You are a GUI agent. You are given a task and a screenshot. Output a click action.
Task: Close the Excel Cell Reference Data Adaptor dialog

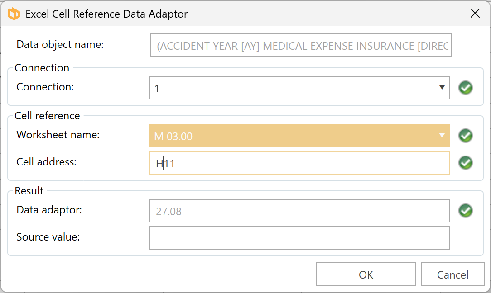(475, 14)
